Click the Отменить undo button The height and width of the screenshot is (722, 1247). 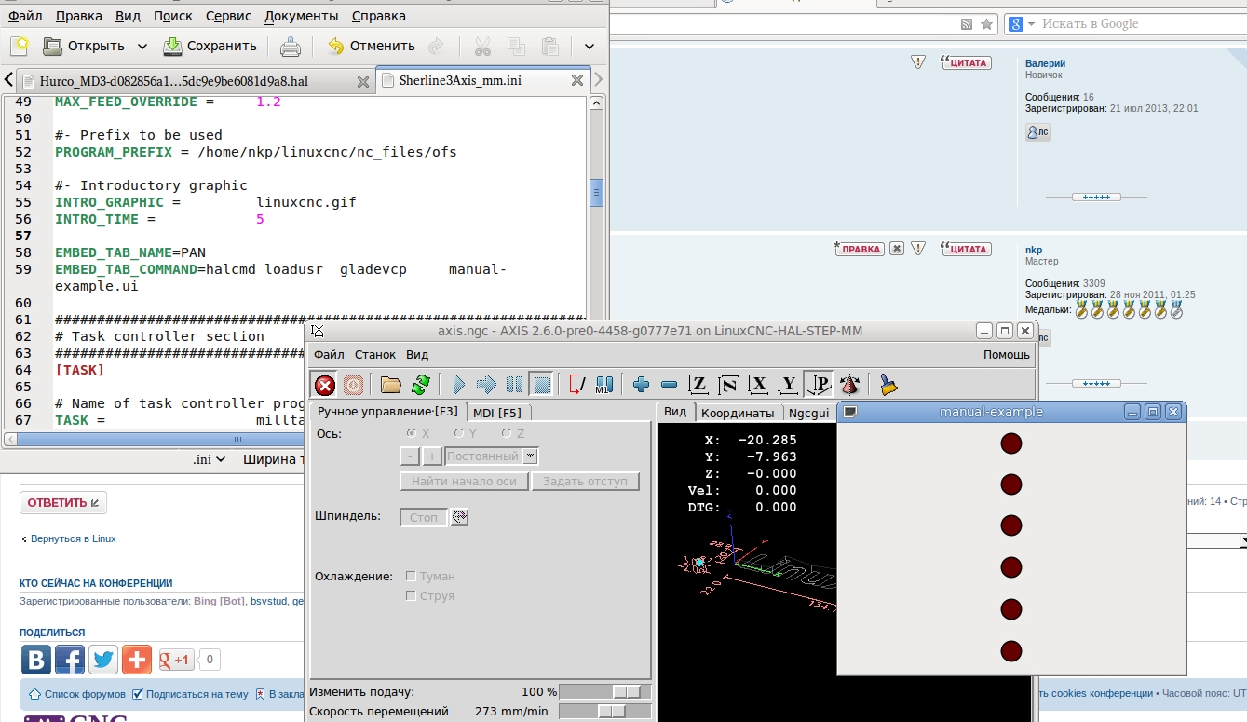371,46
